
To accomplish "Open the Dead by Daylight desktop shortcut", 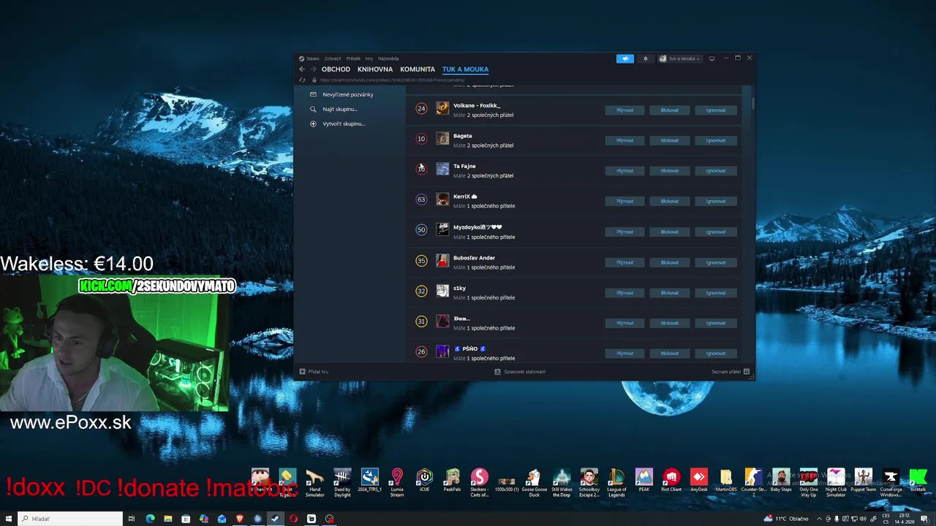I will tap(342, 484).
